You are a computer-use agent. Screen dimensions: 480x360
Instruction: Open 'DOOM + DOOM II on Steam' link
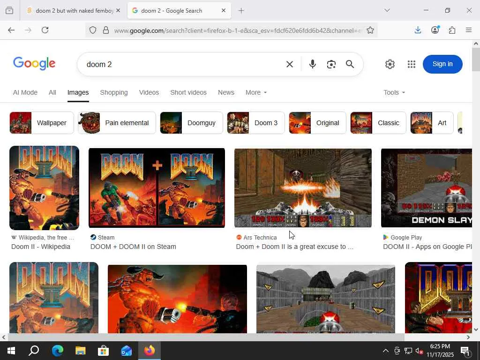click(x=133, y=247)
